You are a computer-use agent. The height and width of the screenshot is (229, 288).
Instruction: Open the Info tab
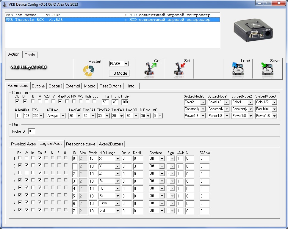pyautogui.click(x=131, y=86)
